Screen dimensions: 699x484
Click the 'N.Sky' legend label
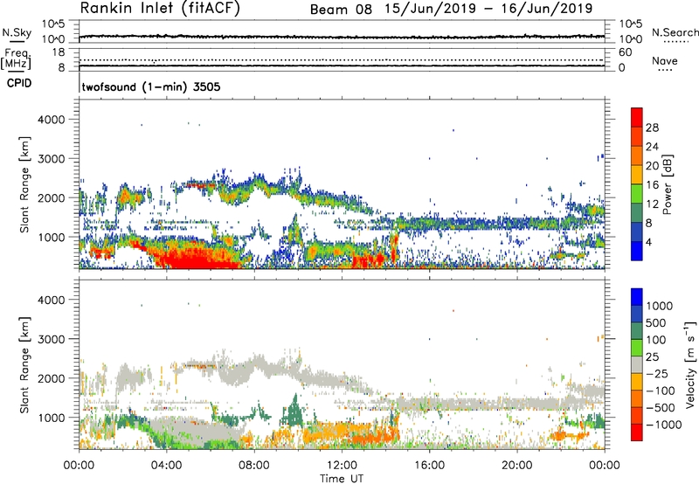(17, 32)
